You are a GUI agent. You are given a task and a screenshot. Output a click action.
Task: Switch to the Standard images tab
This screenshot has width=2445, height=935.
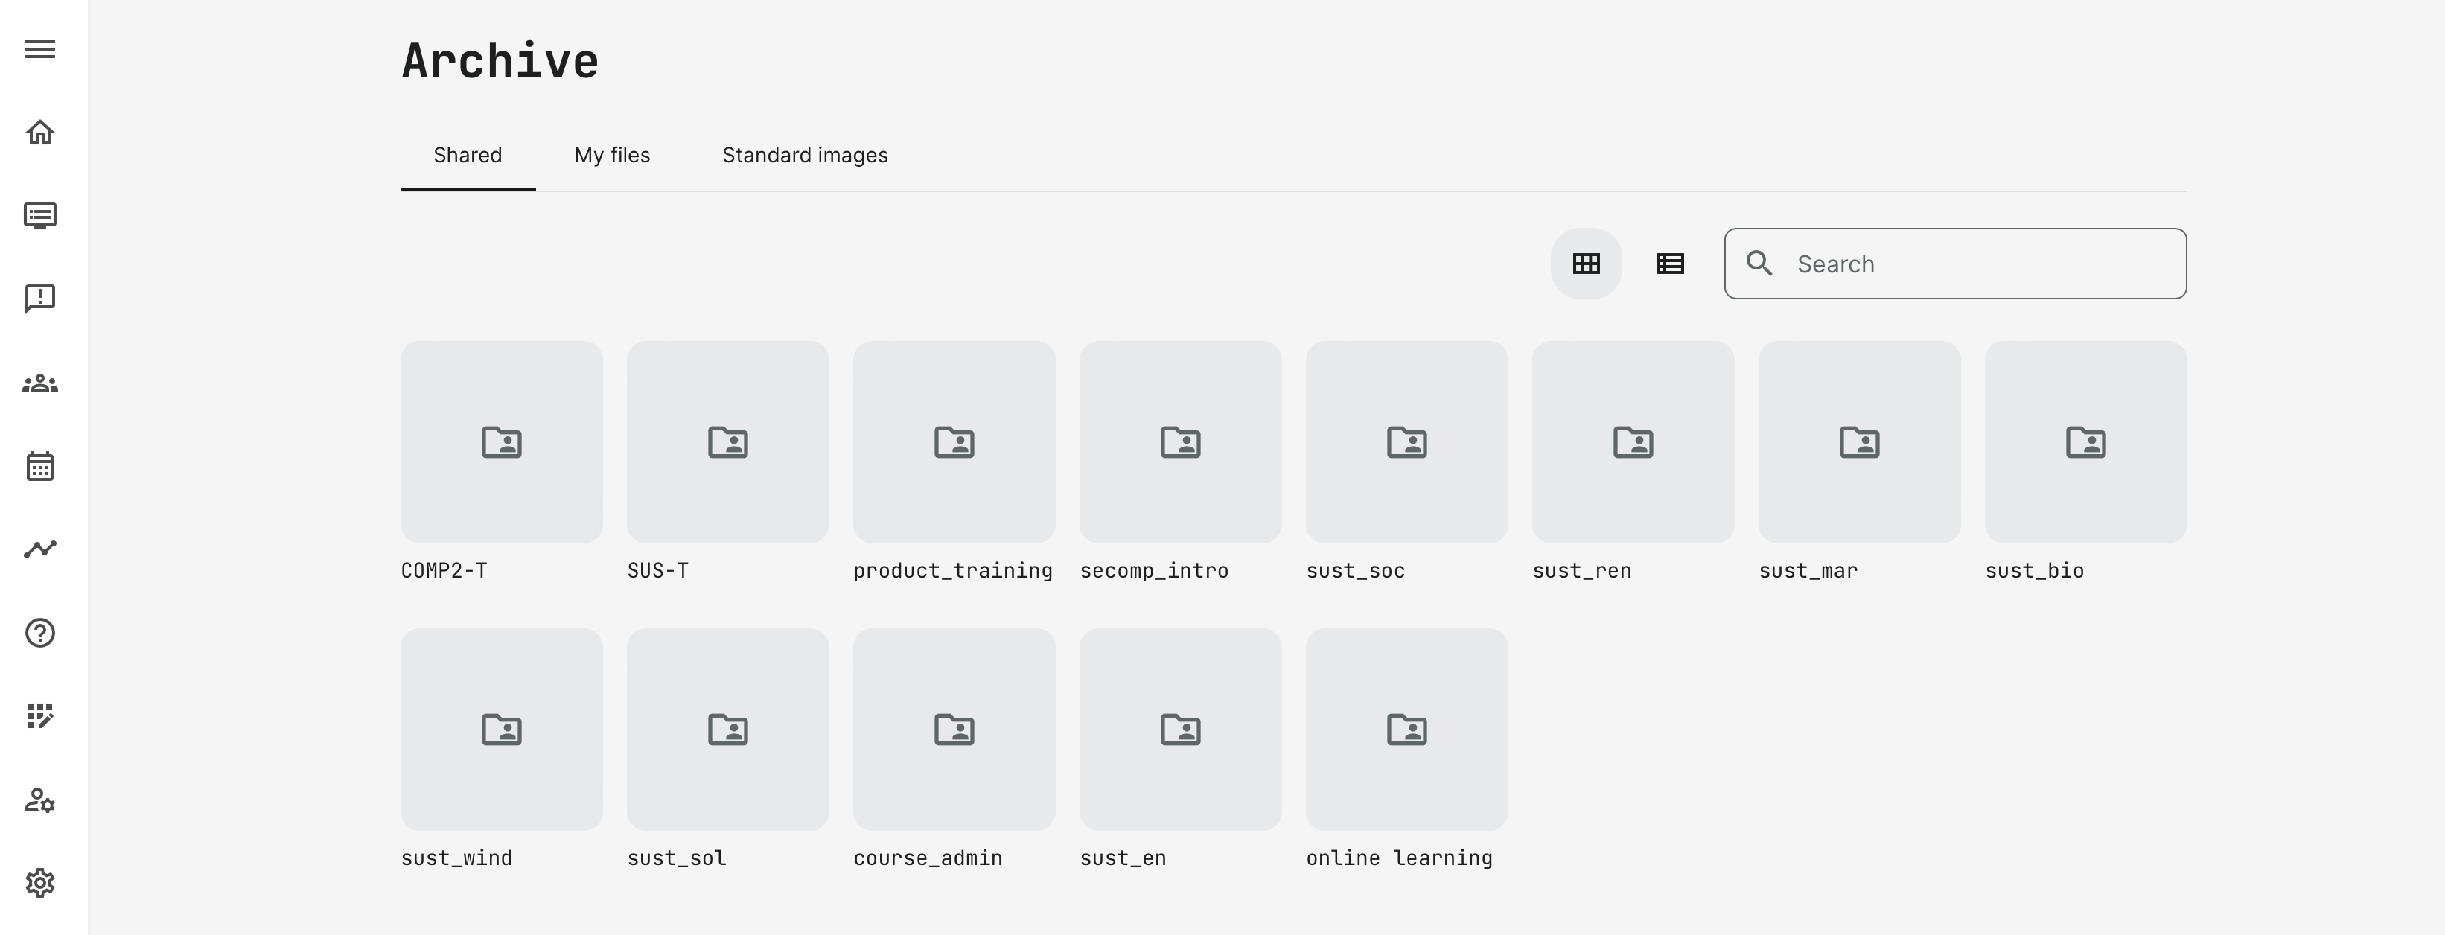click(805, 156)
